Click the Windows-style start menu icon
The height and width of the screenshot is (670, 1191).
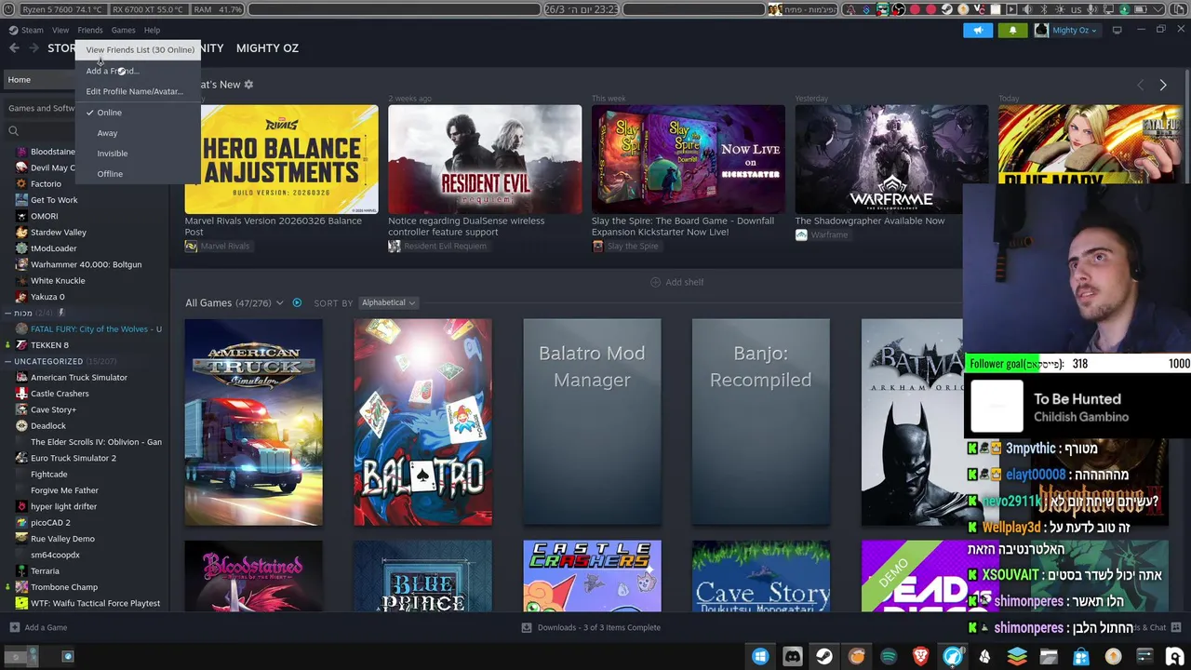click(x=760, y=656)
